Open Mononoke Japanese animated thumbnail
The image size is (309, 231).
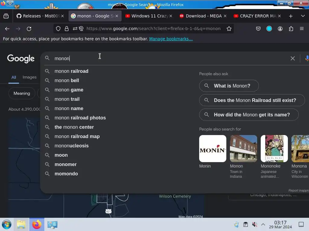point(274,149)
